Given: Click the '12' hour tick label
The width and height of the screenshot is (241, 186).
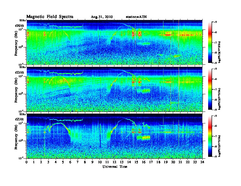Looking at the screenshot, I should pos(114,162).
